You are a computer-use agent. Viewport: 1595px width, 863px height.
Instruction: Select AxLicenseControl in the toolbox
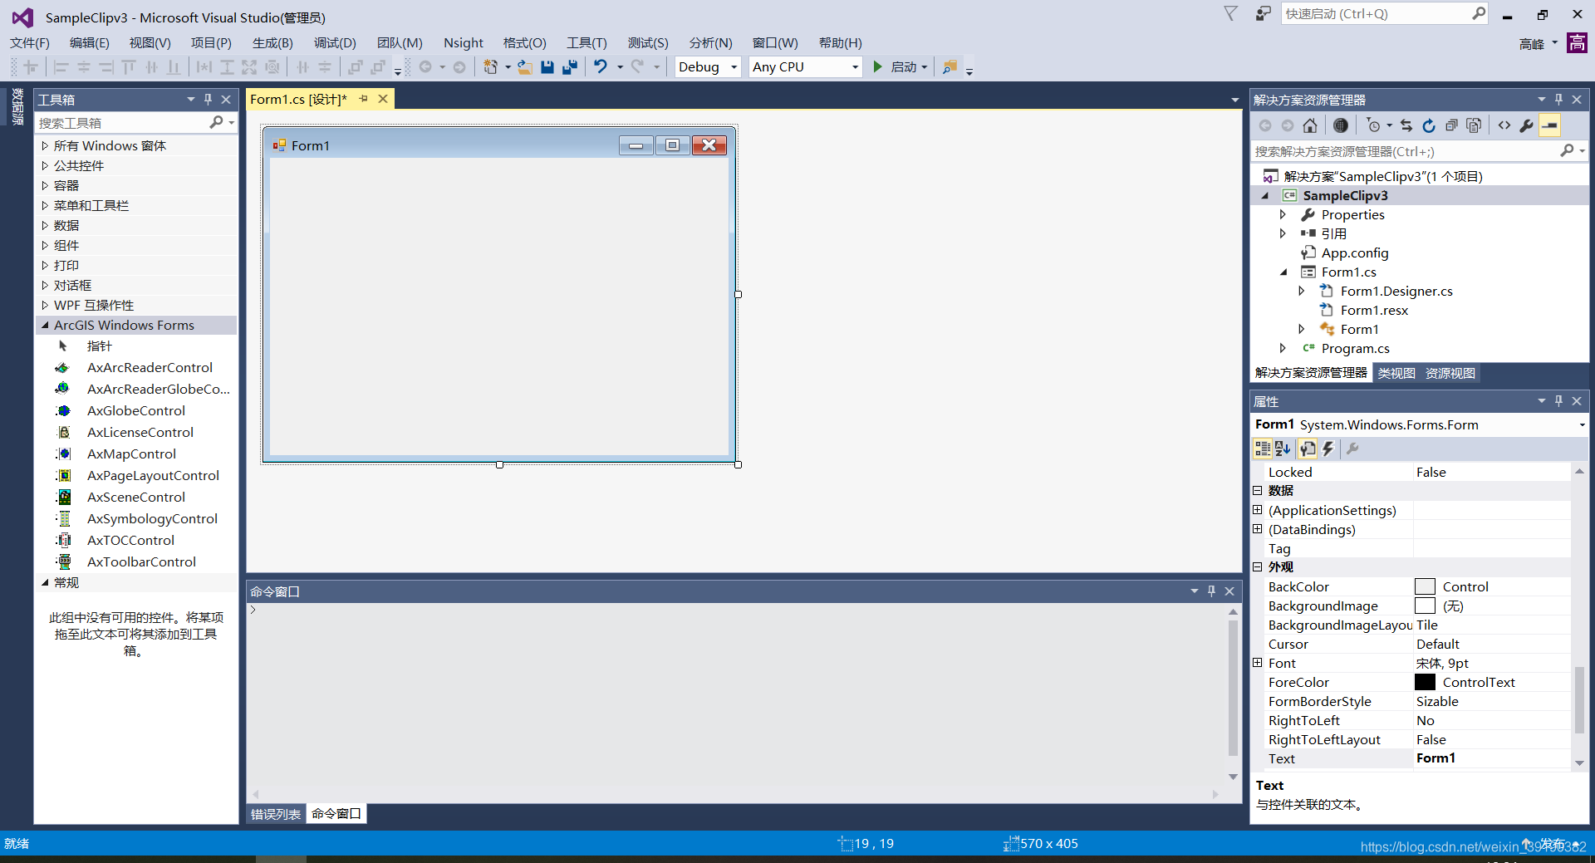[x=140, y=432]
